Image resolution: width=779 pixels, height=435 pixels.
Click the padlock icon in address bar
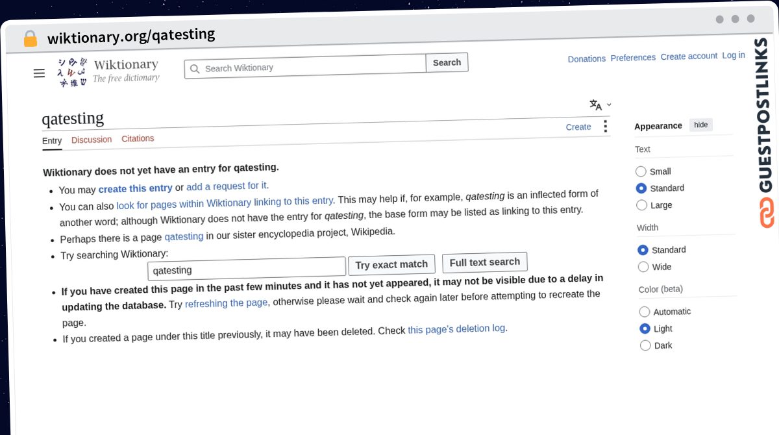pos(30,39)
